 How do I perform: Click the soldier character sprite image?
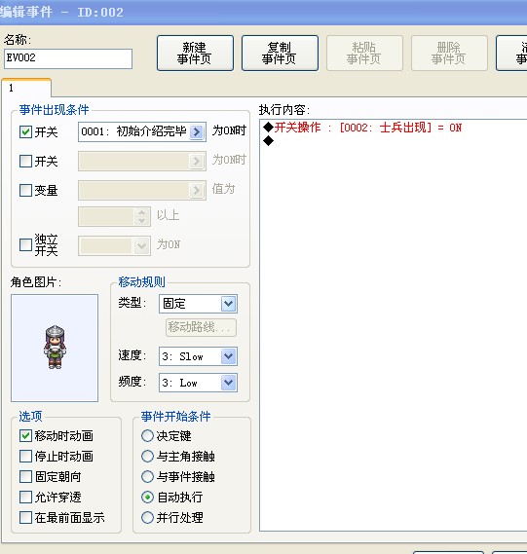55,348
